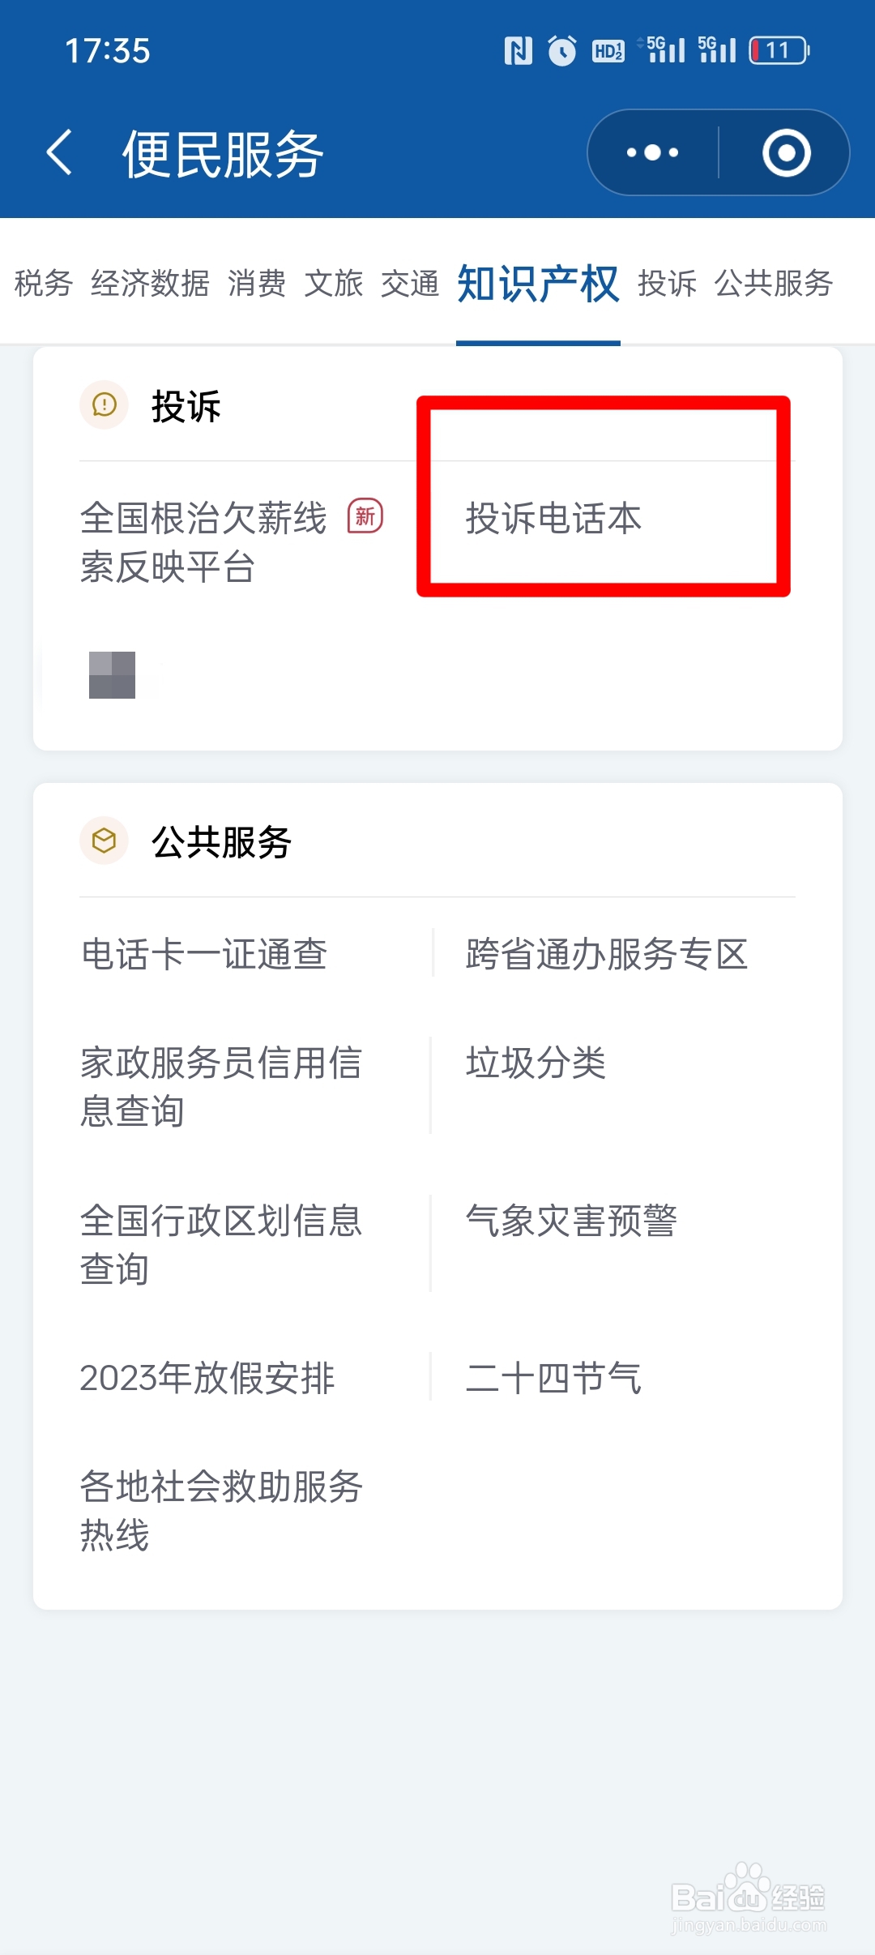Switch to the 税务 tab

[x=44, y=284]
